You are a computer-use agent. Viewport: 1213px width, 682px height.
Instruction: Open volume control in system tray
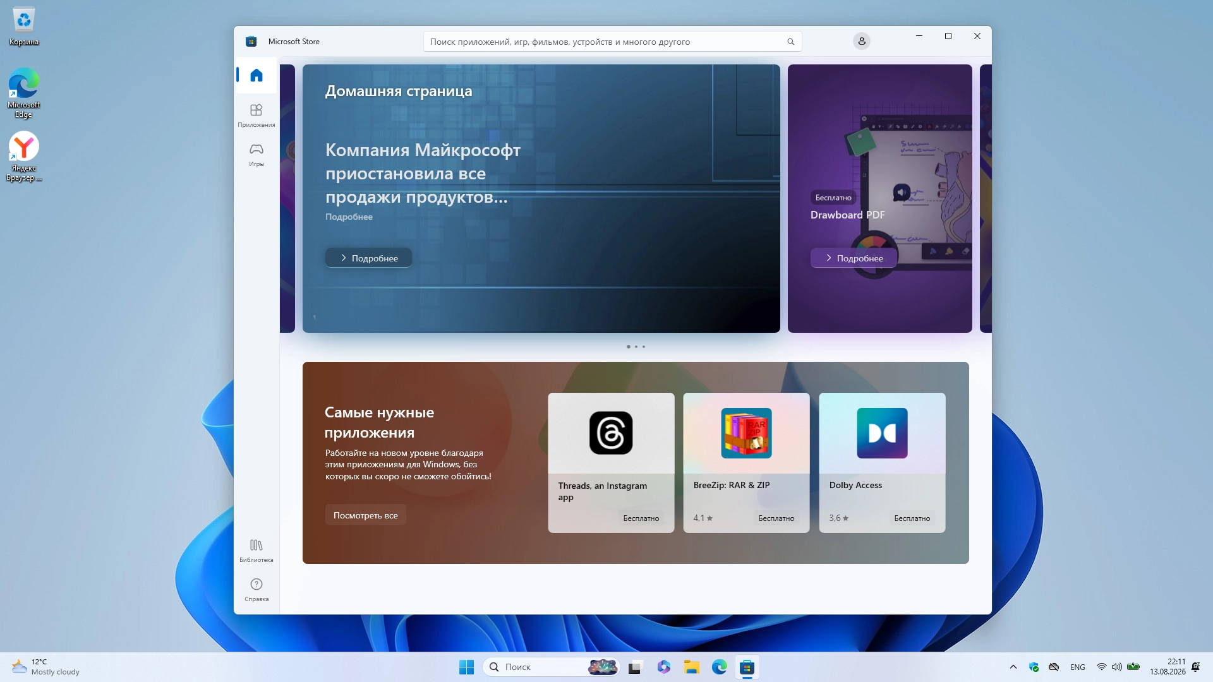coord(1117,667)
